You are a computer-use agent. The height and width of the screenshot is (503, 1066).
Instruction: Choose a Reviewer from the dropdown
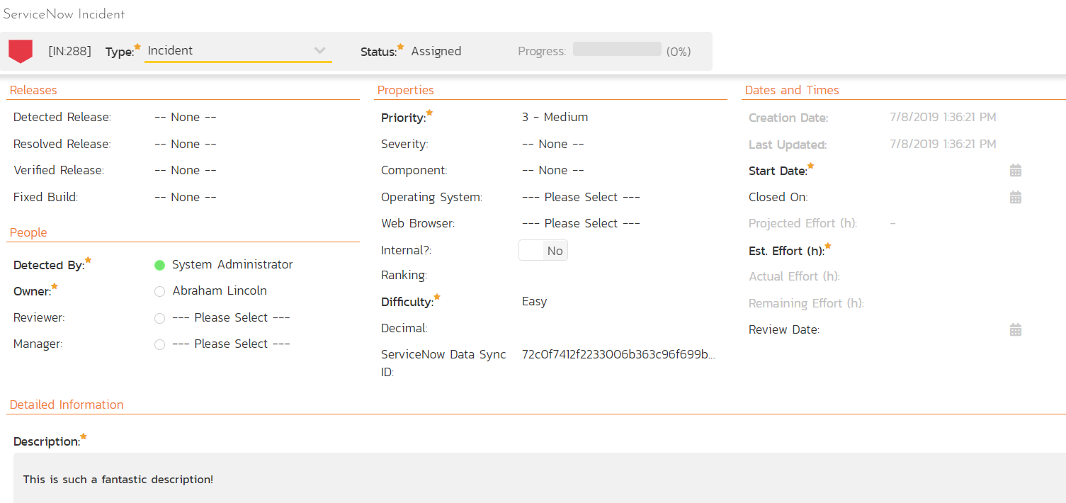pos(231,318)
